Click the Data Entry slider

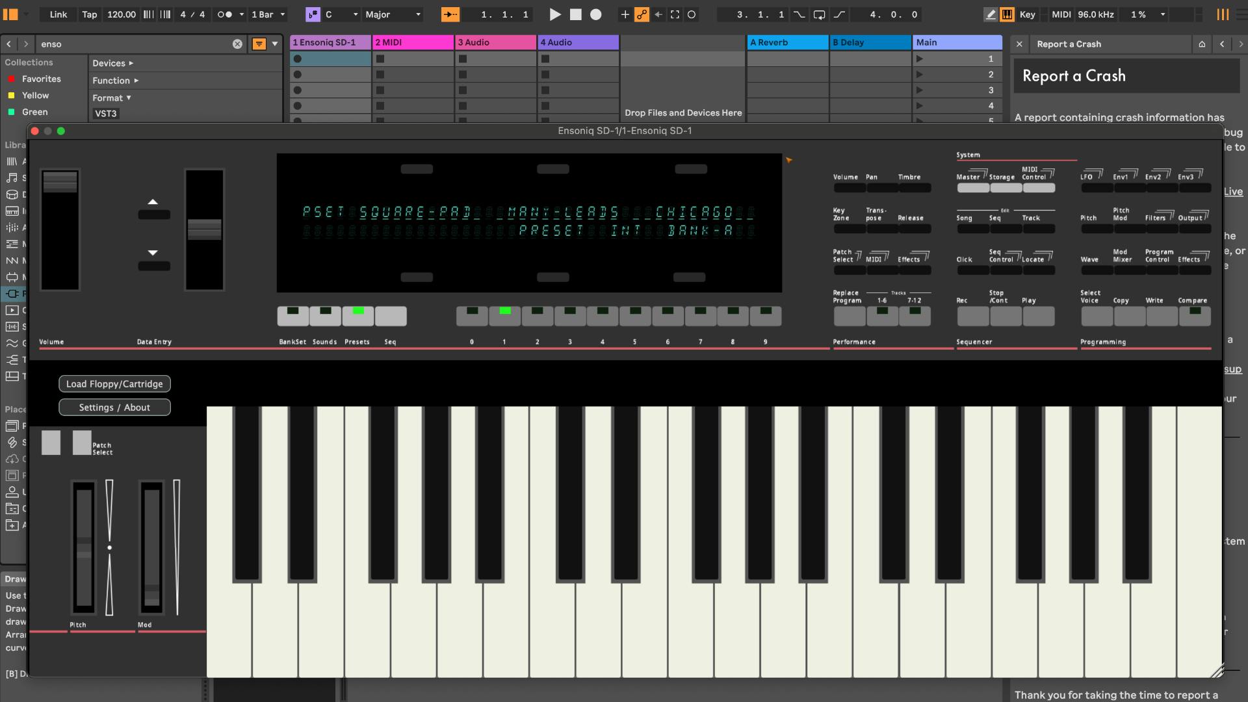tap(204, 229)
